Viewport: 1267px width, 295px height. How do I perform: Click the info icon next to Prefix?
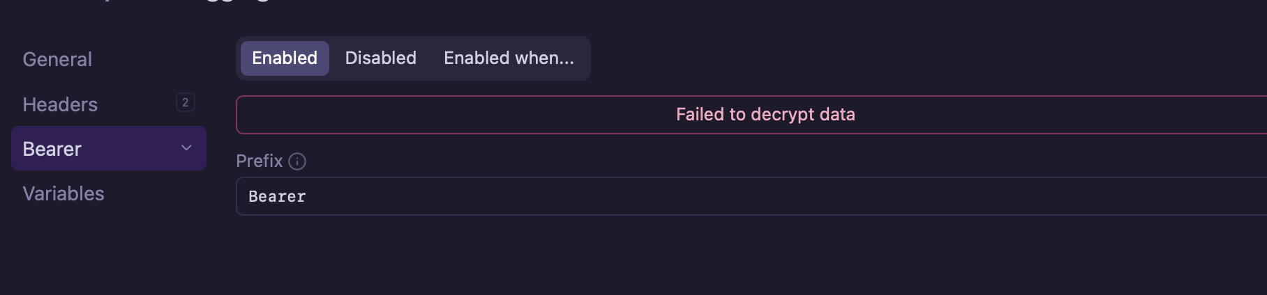click(297, 161)
